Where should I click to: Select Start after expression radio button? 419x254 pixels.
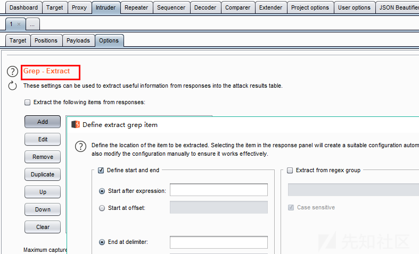tap(102, 191)
